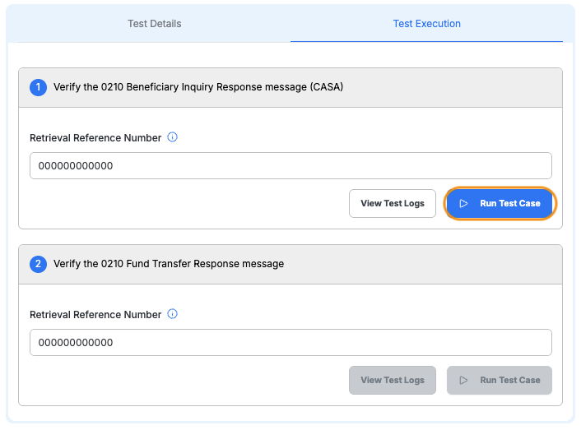
Task: Run Test Case for Beneficiary Inquiry Response
Action: click(x=500, y=203)
